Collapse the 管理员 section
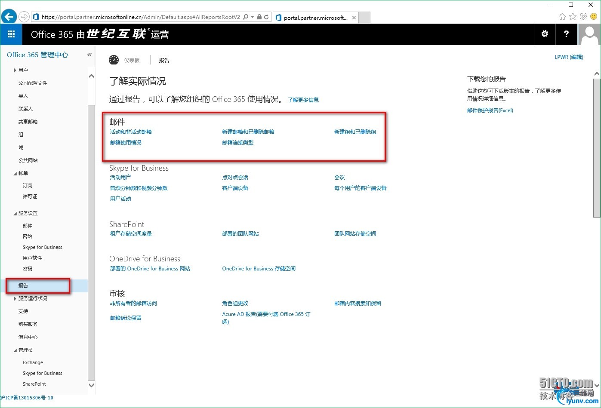 coord(15,350)
